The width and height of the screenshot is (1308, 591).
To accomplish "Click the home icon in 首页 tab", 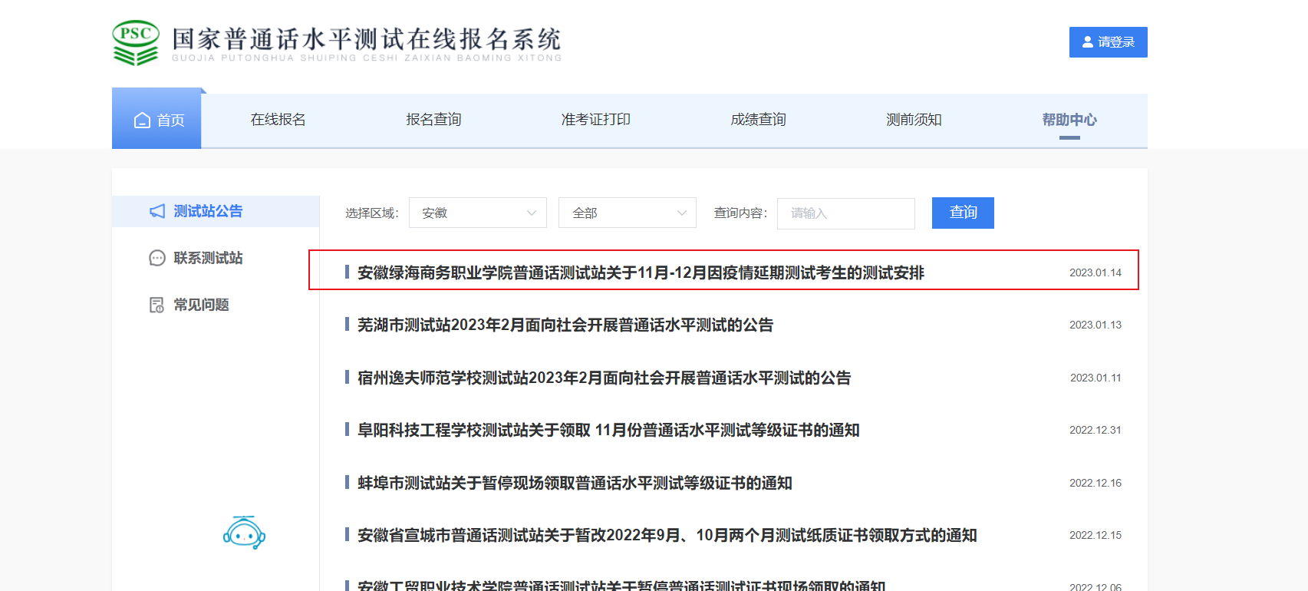I will click(x=142, y=121).
